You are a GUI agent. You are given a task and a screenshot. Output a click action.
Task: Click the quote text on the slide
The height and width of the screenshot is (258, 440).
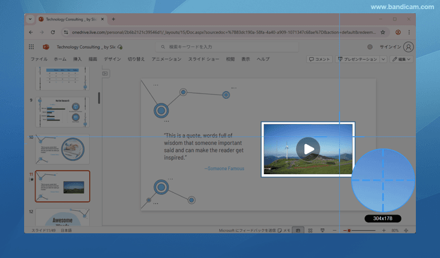click(204, 146)
